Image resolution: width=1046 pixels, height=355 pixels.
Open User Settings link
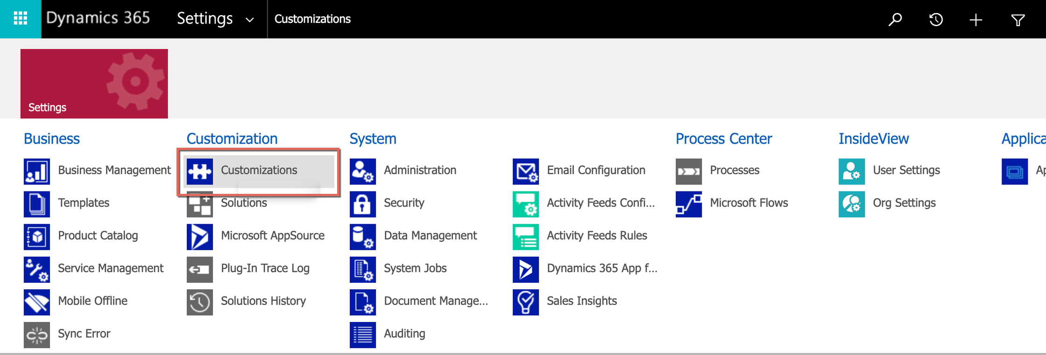pos(906,170)
